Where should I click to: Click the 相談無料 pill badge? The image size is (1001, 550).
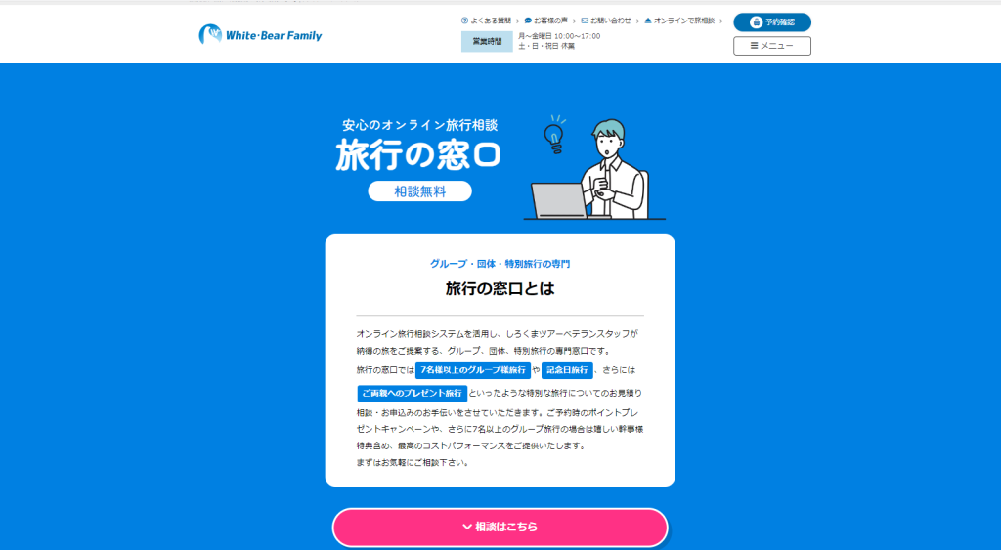tap(420, 191)
